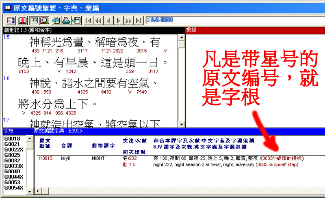
Task: Click the verse reference field showing 羅馬書 3:22
Action: click(x=235, y=20)
